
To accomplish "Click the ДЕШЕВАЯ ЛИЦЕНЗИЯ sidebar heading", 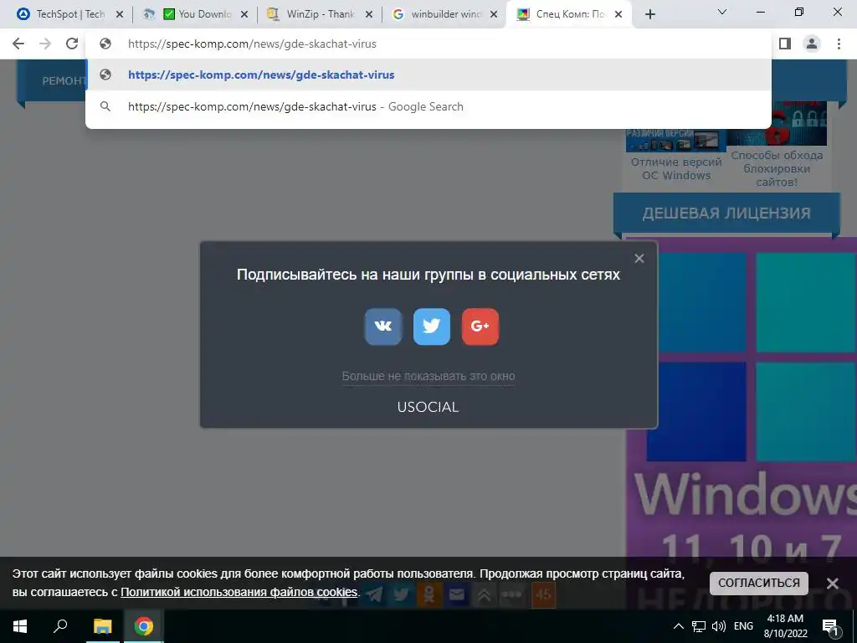I will tap(726, 213).
